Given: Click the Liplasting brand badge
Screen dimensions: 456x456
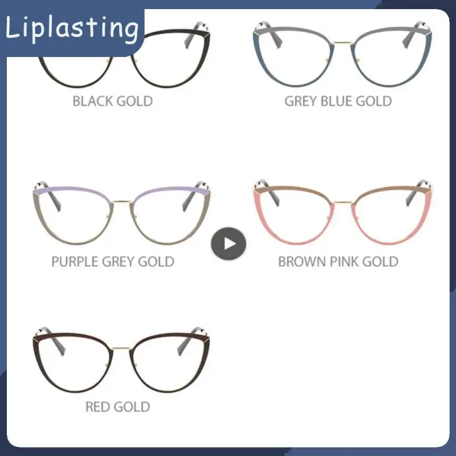Looking at the screenshot, I should (x=72, y=29).
